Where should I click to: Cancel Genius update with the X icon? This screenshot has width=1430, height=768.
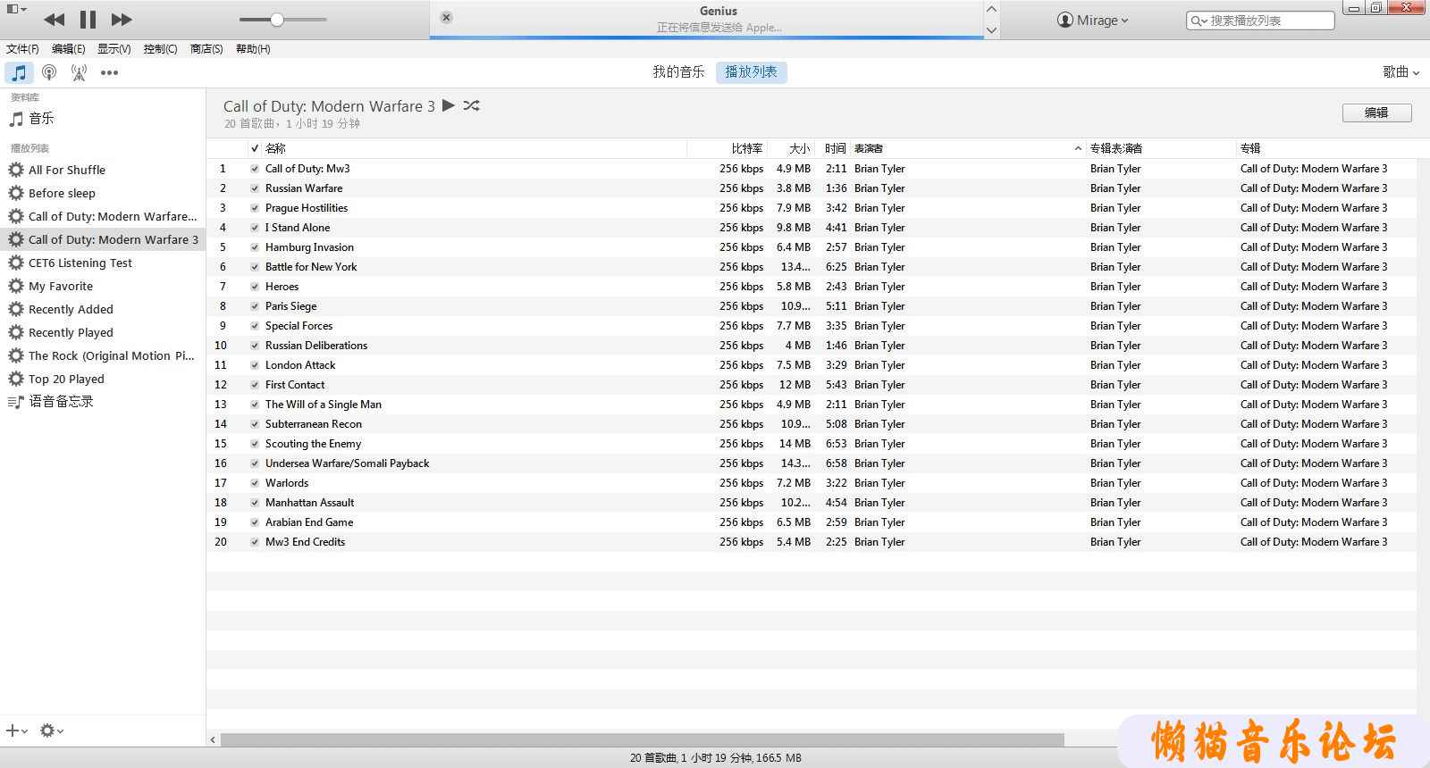446,17
